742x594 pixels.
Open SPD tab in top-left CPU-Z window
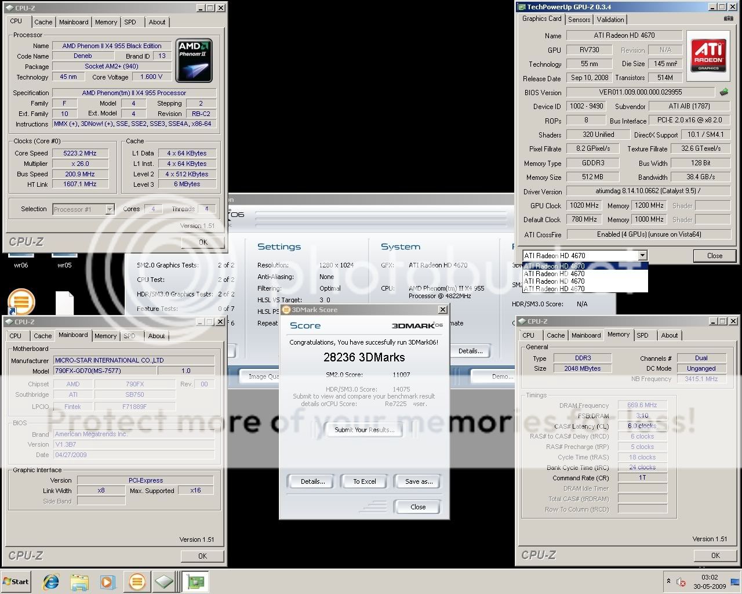[130, 22]
